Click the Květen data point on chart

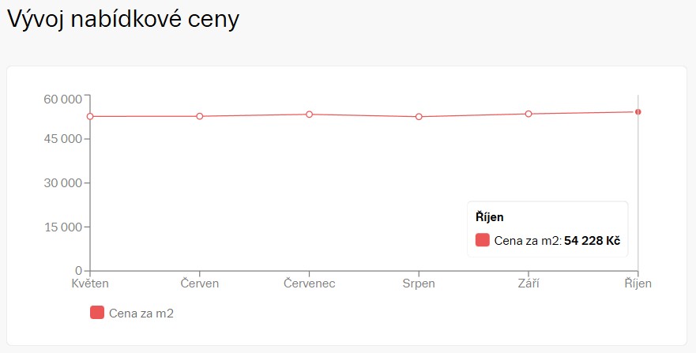(x=90, y=116)
